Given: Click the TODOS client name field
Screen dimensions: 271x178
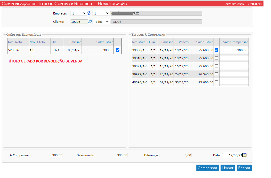Looking at the screenshot, I should point(156,22).
